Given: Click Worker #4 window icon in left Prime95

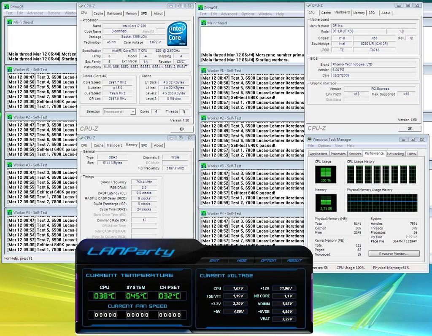Looking at the screenshot, I should (9, 212).
